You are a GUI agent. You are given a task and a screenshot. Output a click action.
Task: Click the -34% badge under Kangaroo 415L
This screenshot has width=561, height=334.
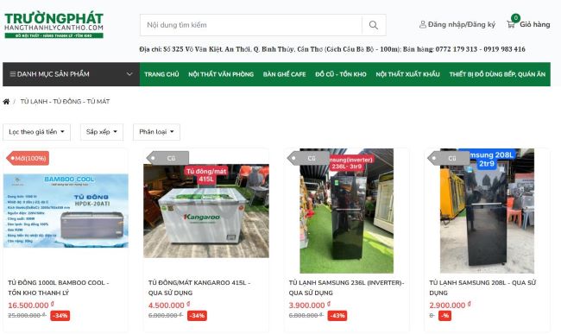(x=197, y=316)
